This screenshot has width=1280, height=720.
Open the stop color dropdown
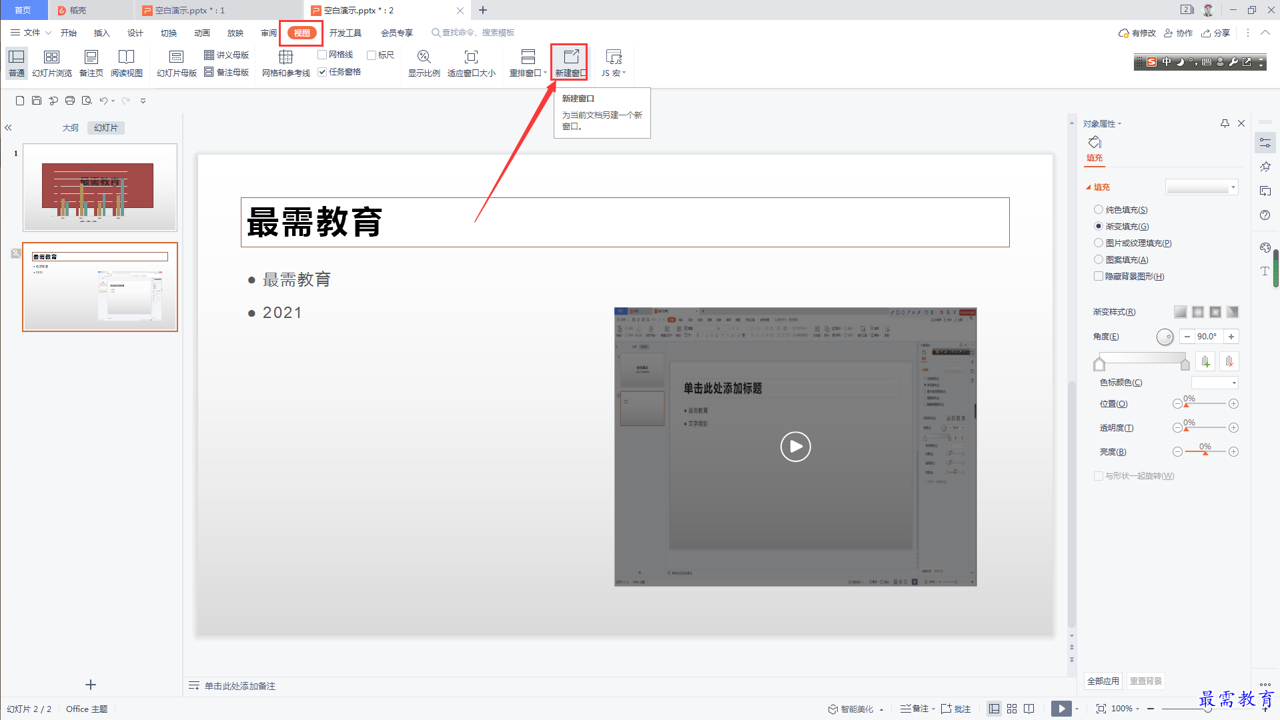(x=1215, y=383)
